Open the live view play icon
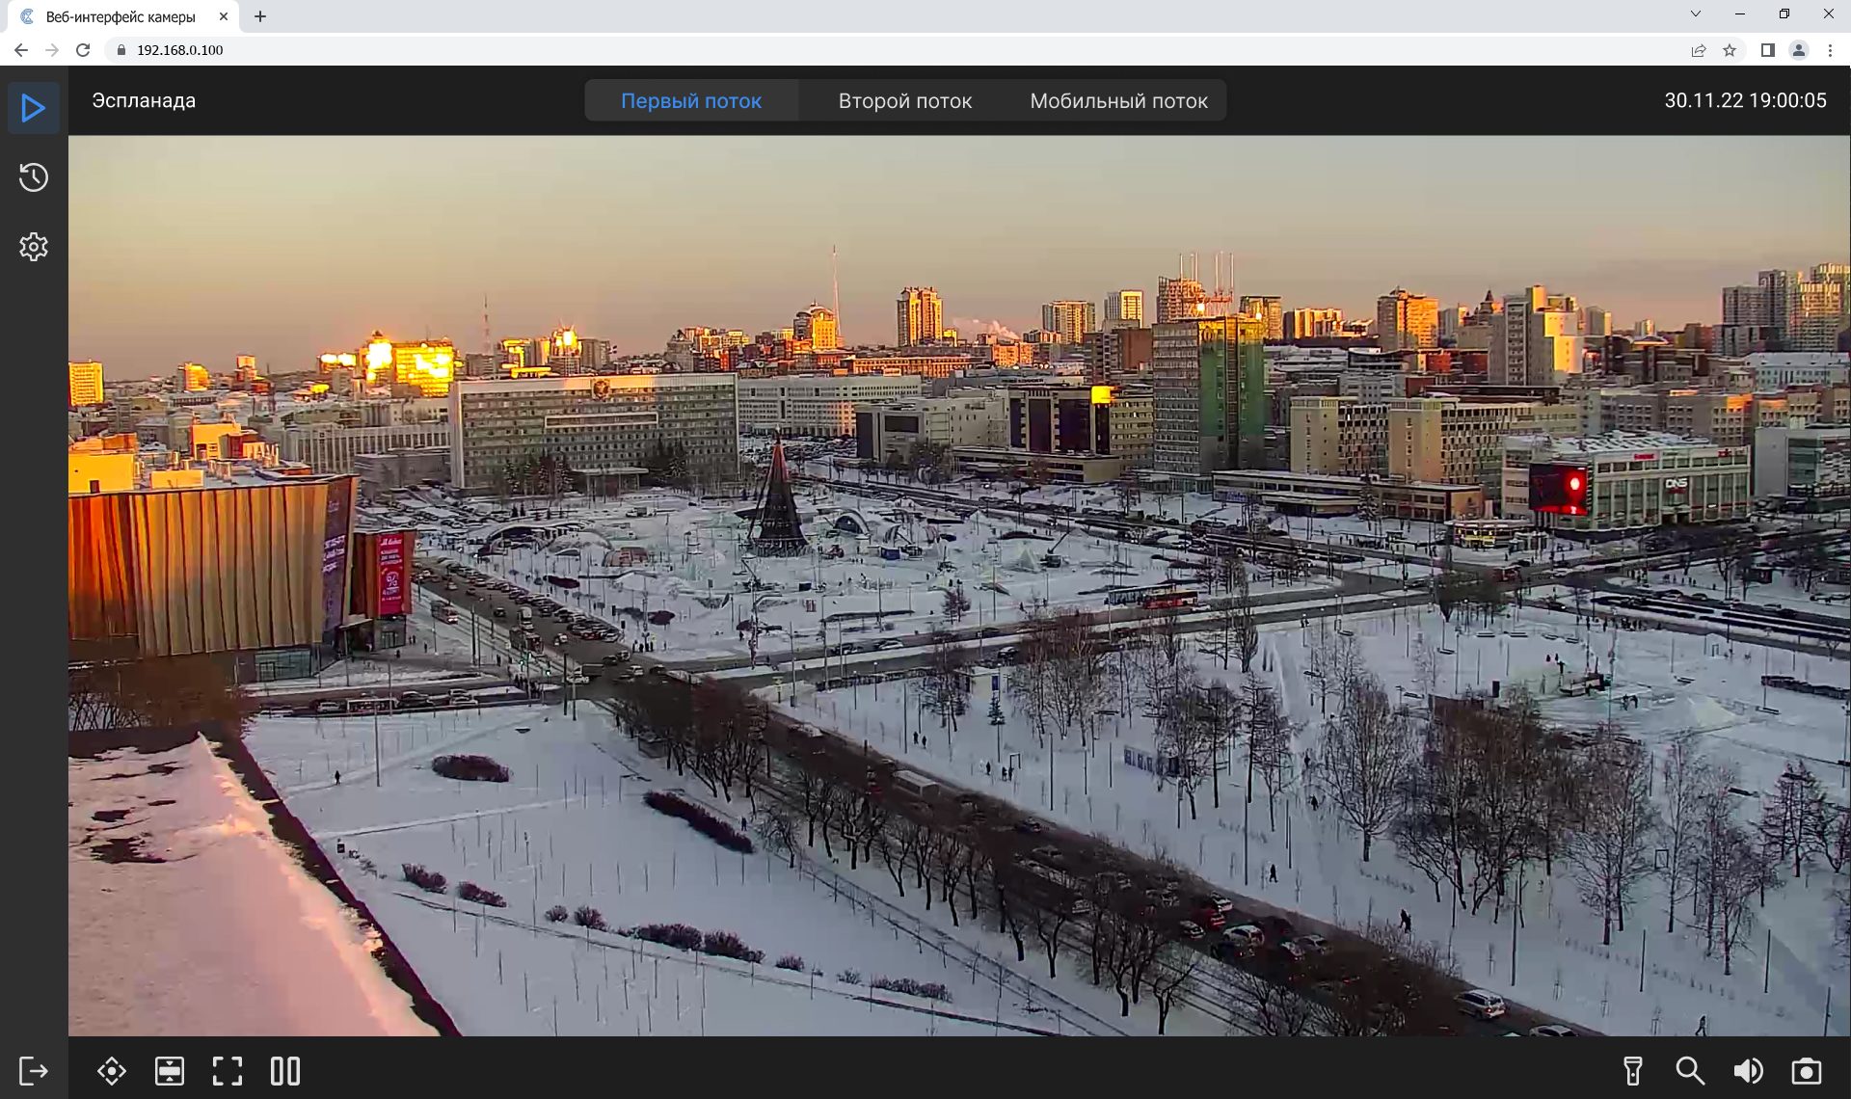Image resolution: width=1851 pixels, height=1099 pixels. [x=34, y=107]
